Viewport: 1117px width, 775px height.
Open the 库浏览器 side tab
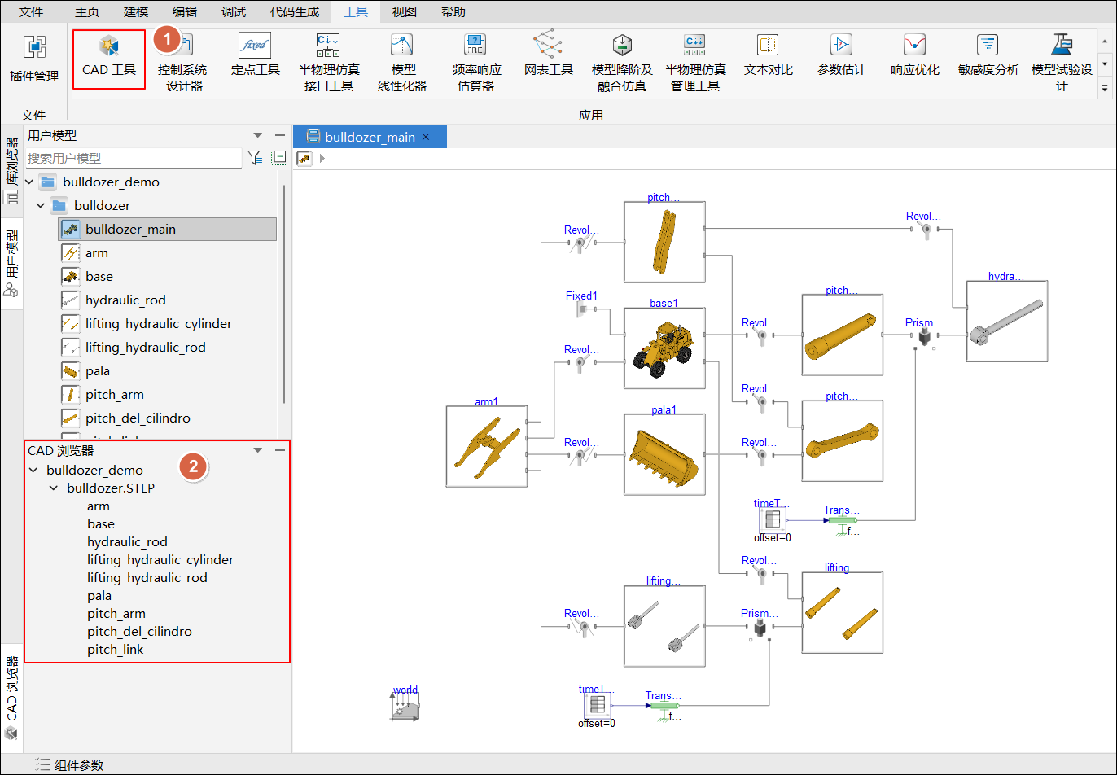(x=11, y=171)
